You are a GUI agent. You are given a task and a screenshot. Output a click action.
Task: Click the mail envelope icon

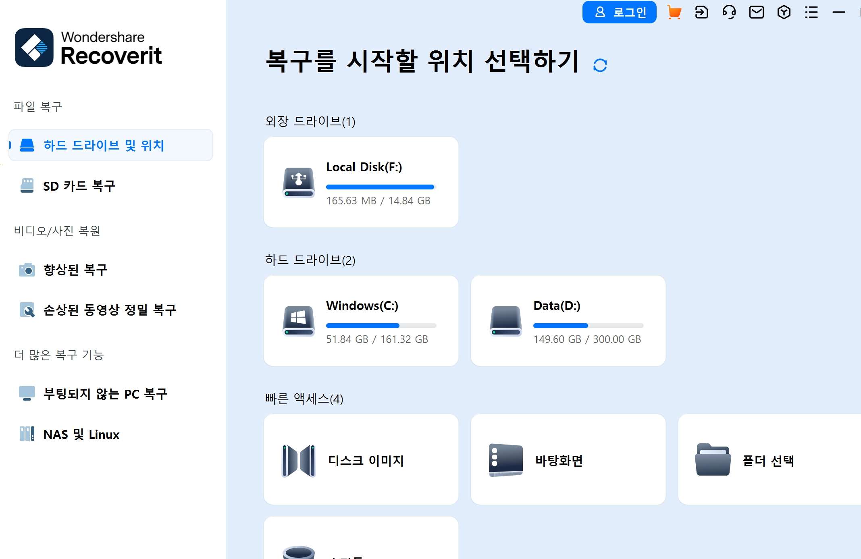tap(756, 12)
